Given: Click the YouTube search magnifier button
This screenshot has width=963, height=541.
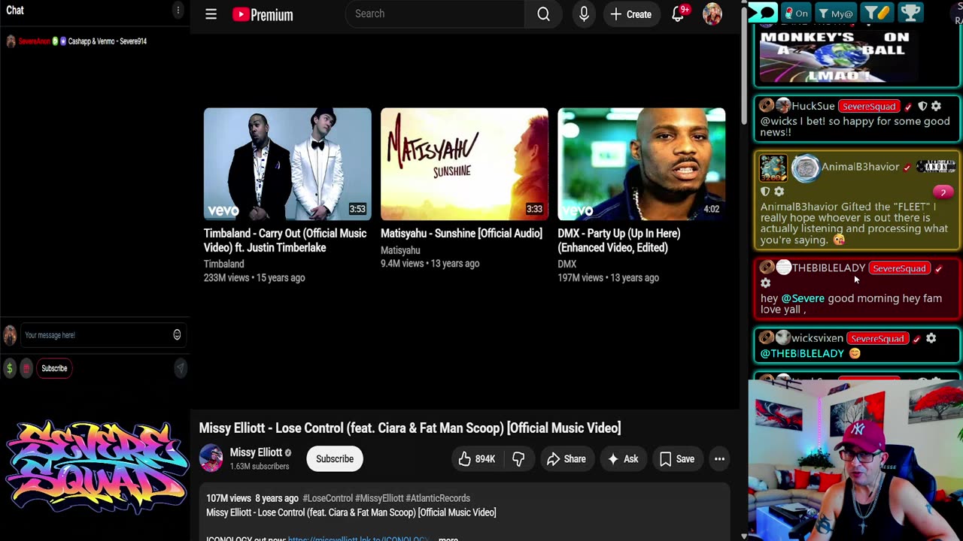Looking at the screenshot, I should [x=543, y=14].
